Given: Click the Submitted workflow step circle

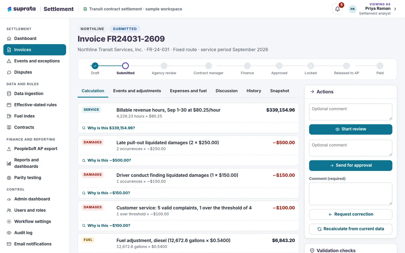Looking at the screenshot, I should pos(126,66).
